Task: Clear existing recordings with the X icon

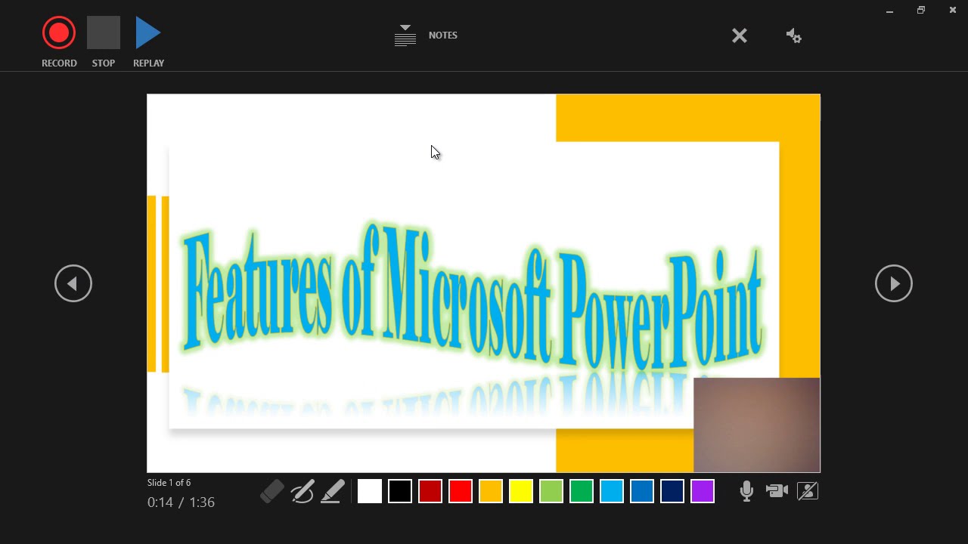Action: (740, 36)
